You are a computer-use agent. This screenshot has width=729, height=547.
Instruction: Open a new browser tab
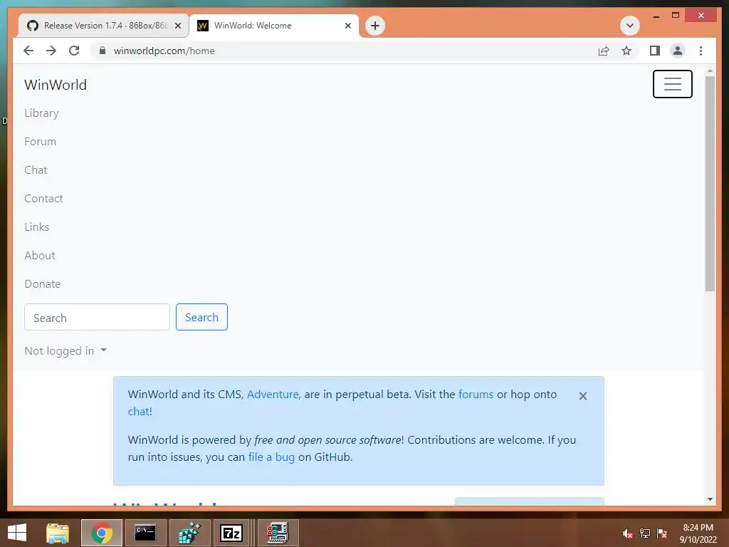click(374, 26)
